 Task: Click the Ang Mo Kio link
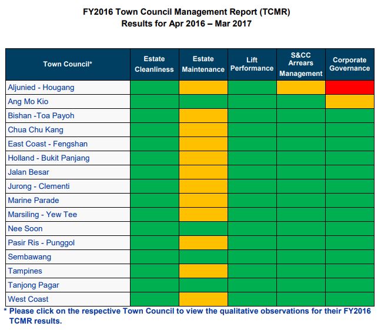(28, 102)
